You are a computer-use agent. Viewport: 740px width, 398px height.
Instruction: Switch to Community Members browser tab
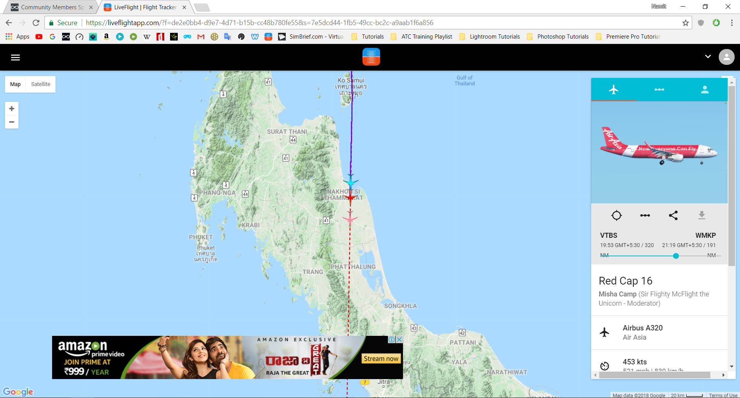tap(52, 7)
